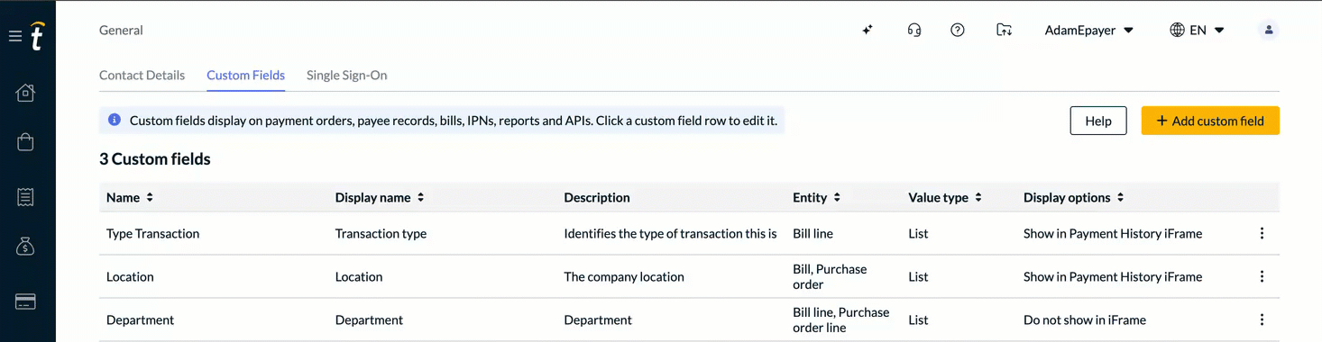Open row menu for Department field
1322x342 pixels.
(1262, 319)
